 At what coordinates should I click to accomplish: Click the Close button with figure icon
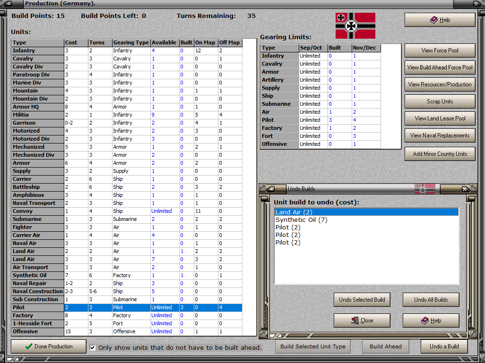tap(362, 321)
